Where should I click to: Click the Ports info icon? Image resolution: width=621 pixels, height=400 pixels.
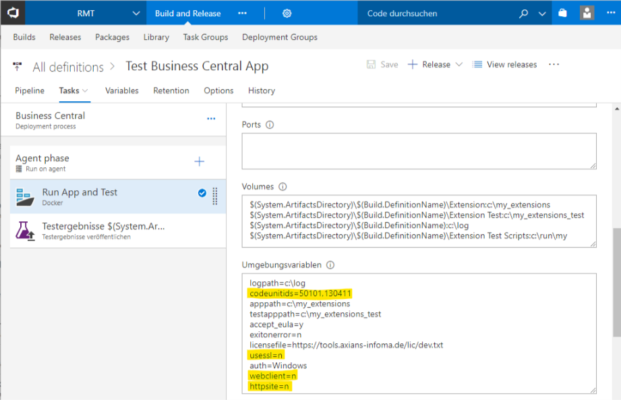pyautogui.click(x=270, y=125)
